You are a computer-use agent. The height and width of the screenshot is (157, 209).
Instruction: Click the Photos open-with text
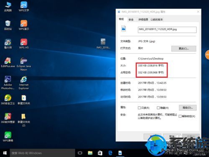pyautogui.click(x=140, y=48)
